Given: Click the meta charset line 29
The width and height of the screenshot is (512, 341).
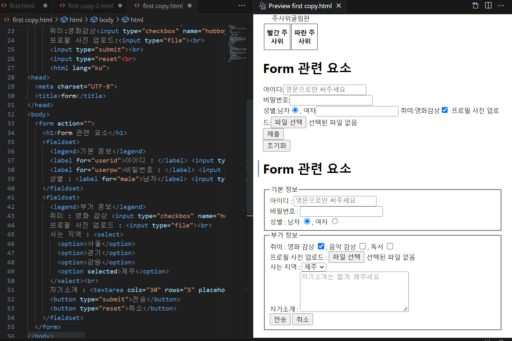Looking at the screenshot, I should click(76, 87).
